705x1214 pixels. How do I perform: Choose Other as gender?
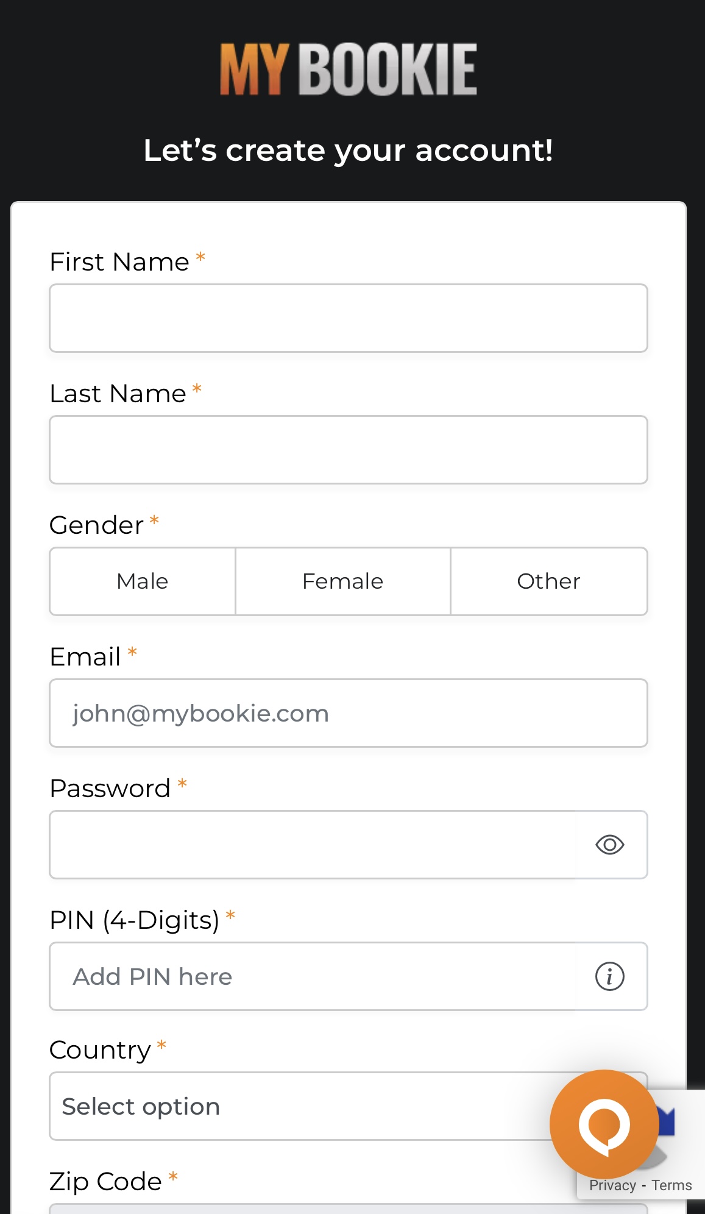[548, 581]
